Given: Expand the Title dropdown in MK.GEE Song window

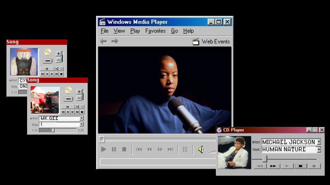Looking at the screenshot, I should point(81,124).
